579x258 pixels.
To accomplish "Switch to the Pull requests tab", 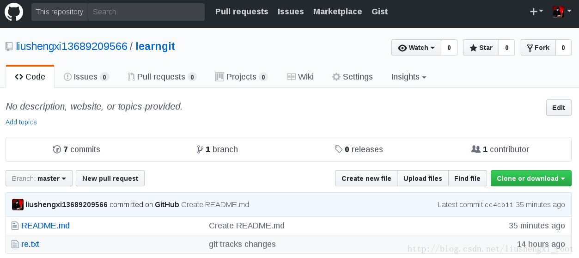I will point(162,77).
